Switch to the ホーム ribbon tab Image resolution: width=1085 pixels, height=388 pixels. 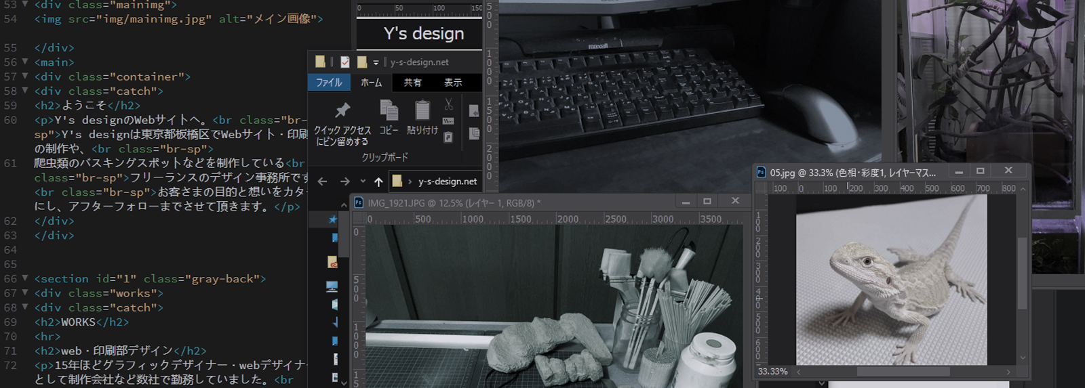coord(371,82)
